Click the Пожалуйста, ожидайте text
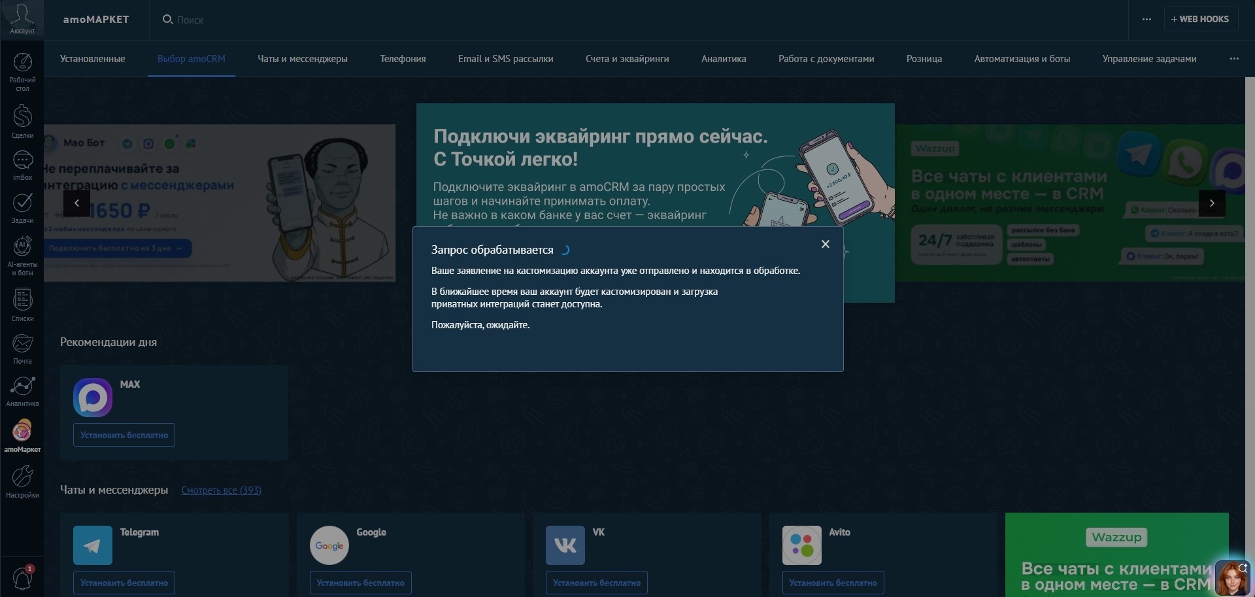Viewport: 1255px width, 597px height. click(480, 325)
